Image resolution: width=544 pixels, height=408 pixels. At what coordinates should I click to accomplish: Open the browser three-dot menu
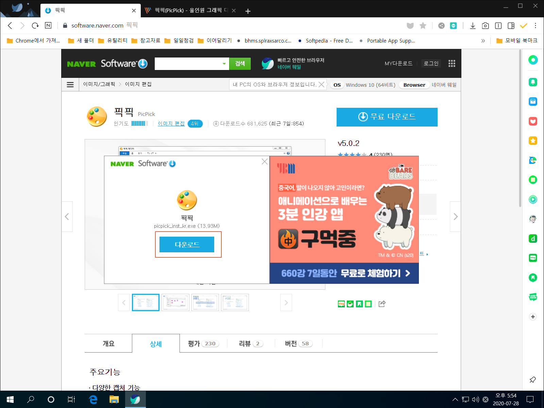[535, 26]
